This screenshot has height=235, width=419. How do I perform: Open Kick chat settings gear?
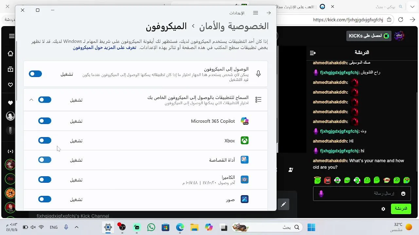pos(383,209)
